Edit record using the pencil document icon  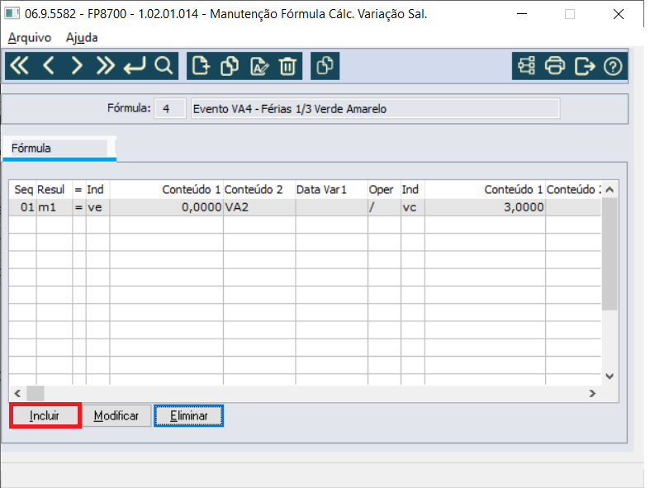(259, 66)
